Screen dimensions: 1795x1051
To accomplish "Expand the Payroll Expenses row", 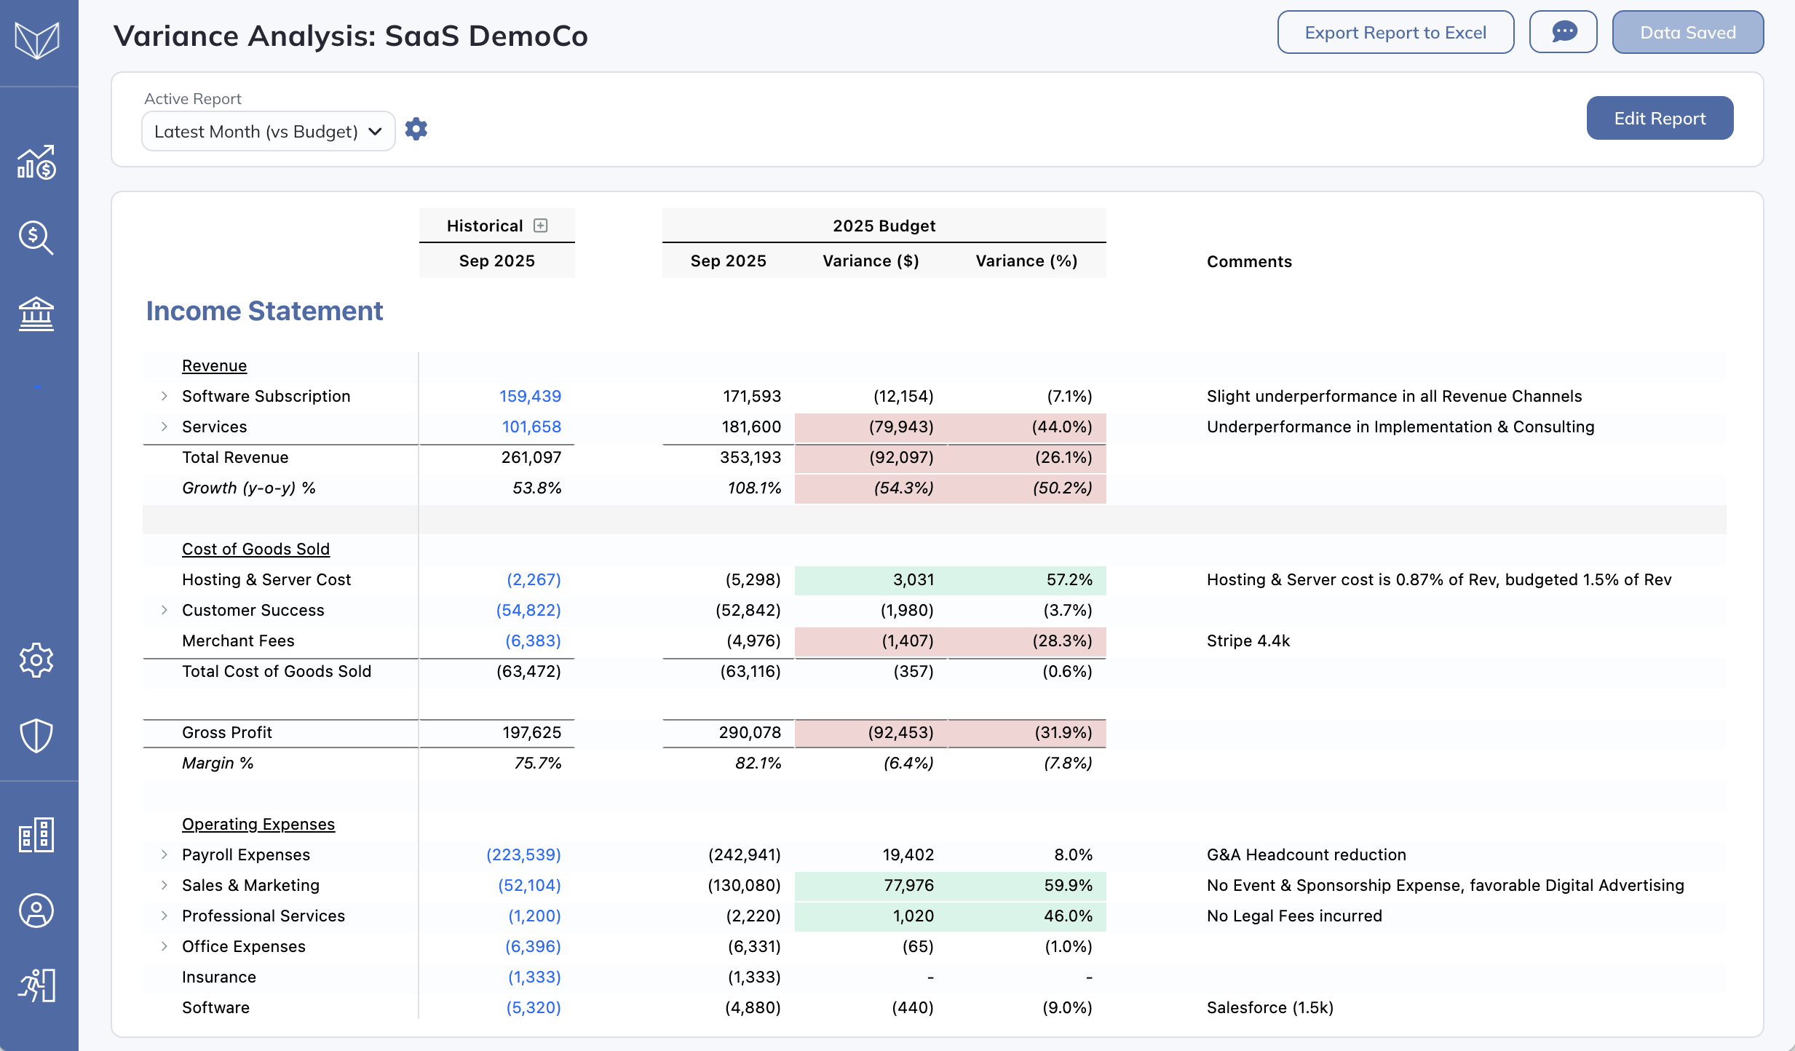I will tap(165, 854).
